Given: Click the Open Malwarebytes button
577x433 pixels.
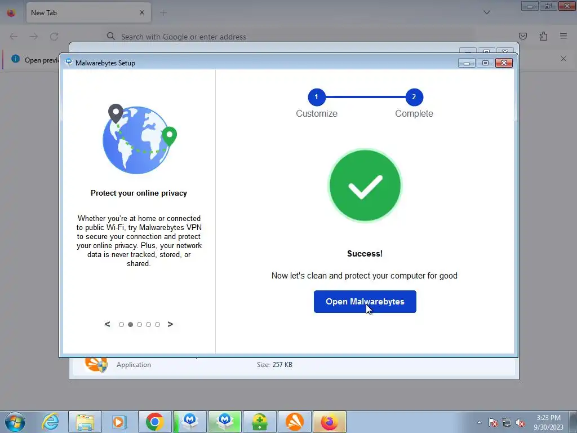Looking at the screenshot, I should tap(365, 302).
